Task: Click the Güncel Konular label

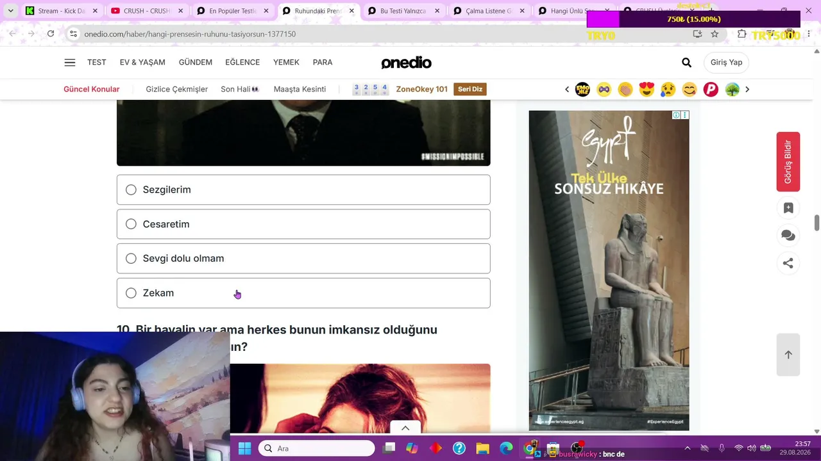Action: click(92, 89)
